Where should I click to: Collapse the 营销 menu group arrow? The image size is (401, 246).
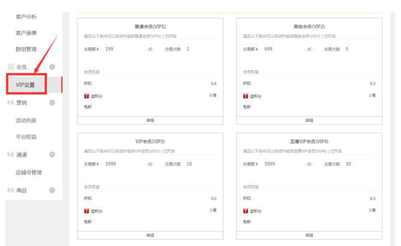(52, 103)
